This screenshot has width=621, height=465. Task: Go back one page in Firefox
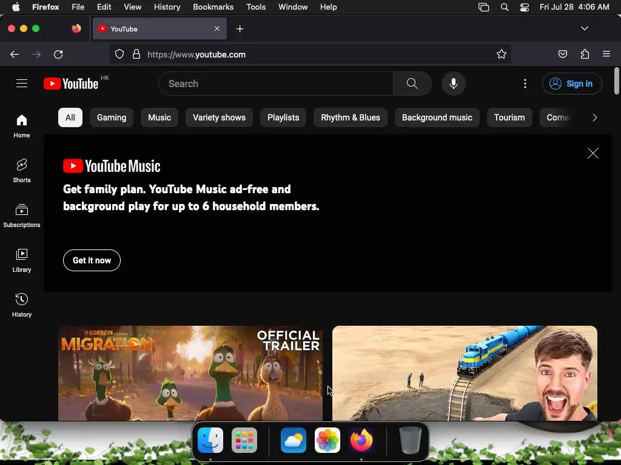click(x=15, y=54)
